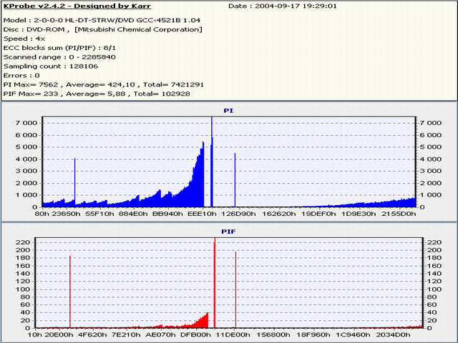Viewport: 458px width, 343px height.
Task: Click the '7E210h' label under the PIF chart
Action: pyautogui.click(x=126, y=334)
